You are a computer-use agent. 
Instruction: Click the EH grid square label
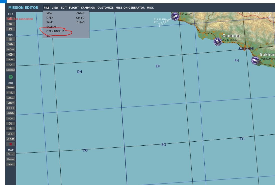pyautogui.click(x=158, y=66)
